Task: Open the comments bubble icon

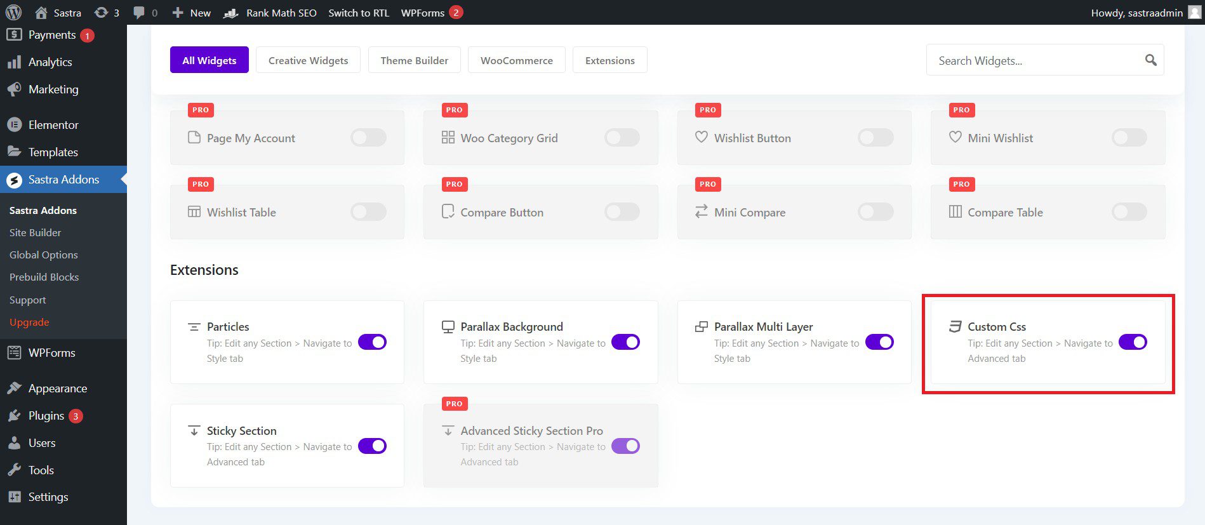Action: tap(139, 13)
